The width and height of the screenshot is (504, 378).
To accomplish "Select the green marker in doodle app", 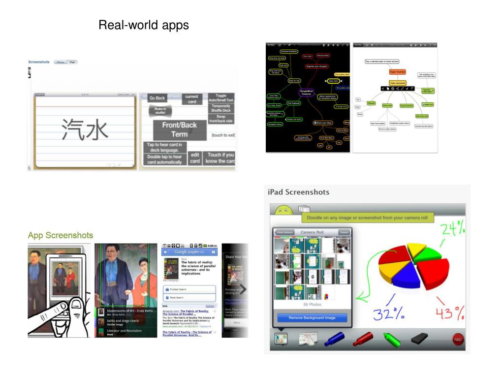I will [392, 340].
